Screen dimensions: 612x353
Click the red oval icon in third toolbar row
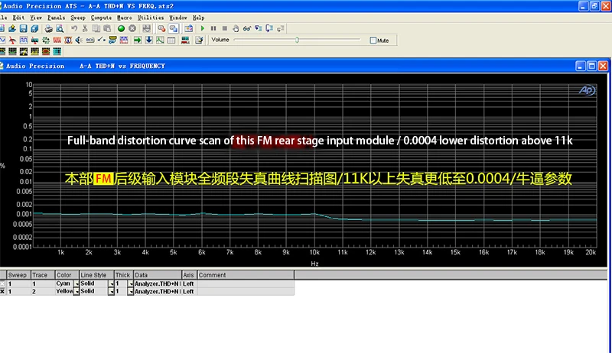pos(46,51)
